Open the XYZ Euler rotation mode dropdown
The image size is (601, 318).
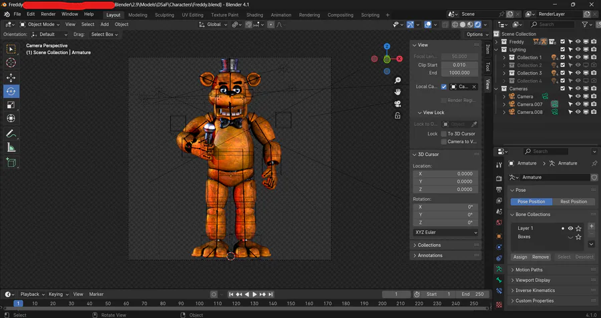pos(446,233)
